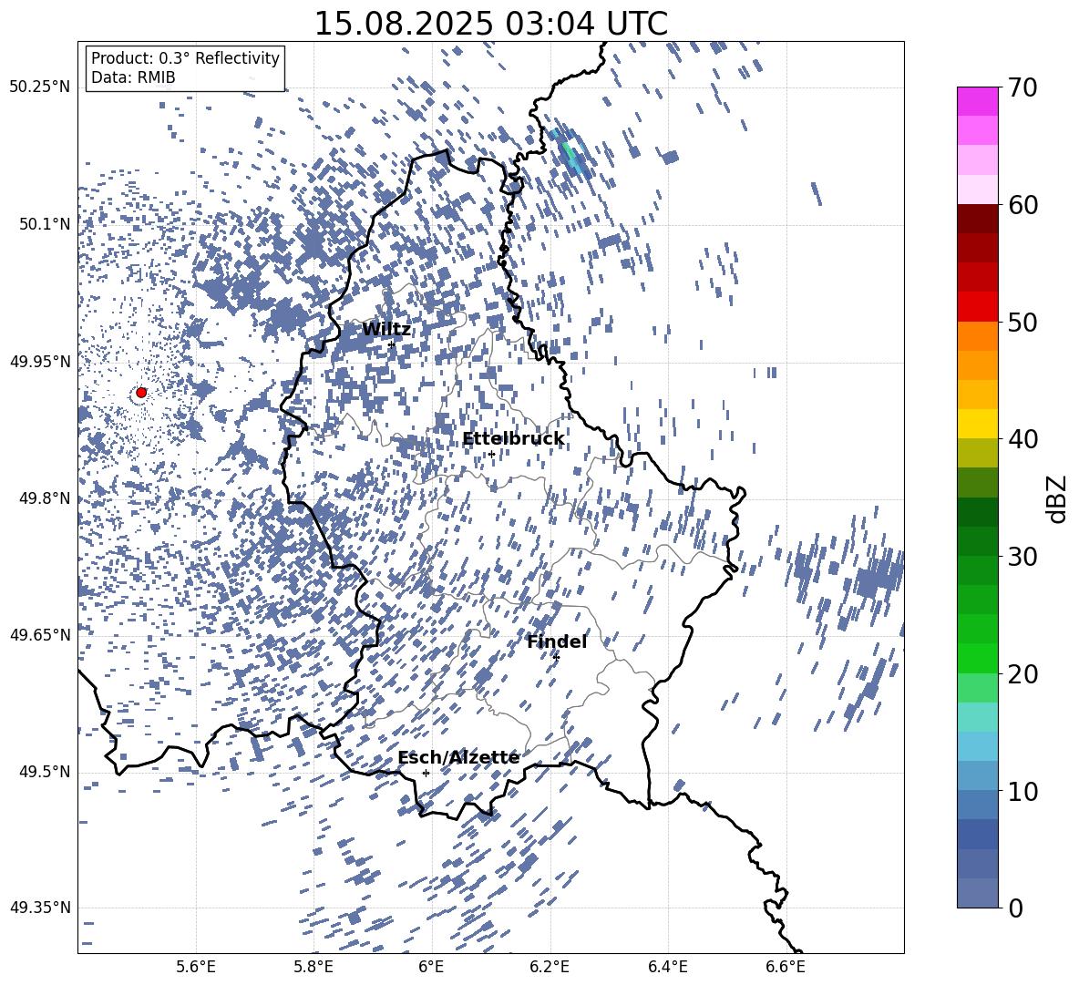
Task: Click the Wiltz city label
Action: [x=386, y=330]
